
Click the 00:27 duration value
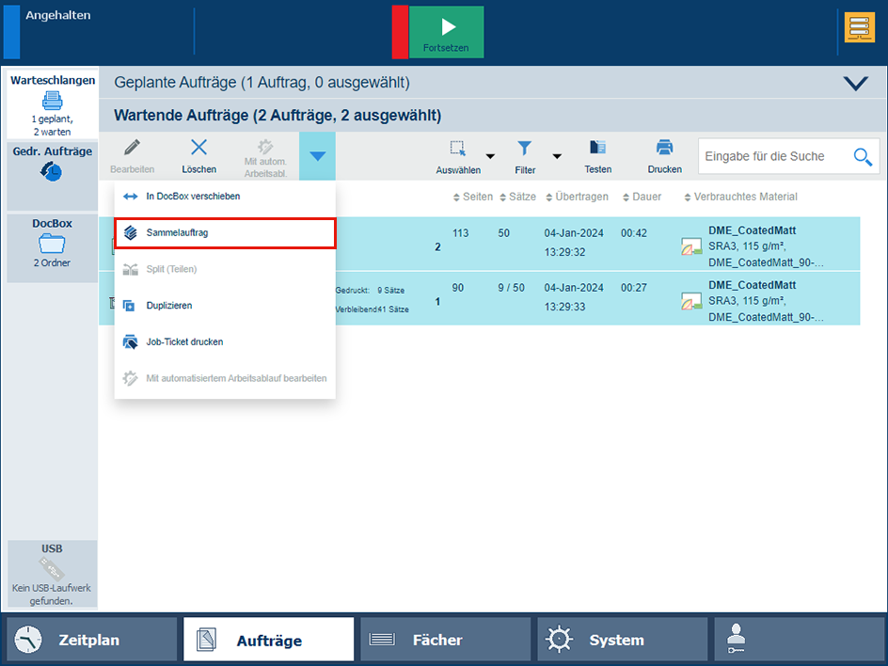coord(634,288)
